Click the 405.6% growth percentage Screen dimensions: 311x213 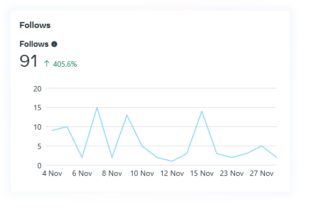coord(65,64)
